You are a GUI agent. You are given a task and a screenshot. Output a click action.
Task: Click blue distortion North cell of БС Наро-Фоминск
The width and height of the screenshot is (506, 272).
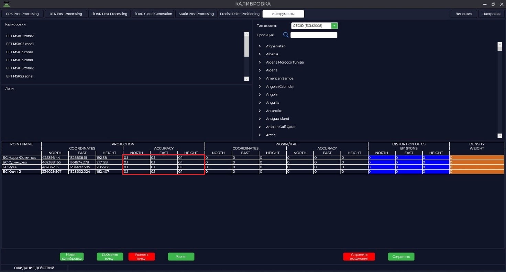[382, 158]
